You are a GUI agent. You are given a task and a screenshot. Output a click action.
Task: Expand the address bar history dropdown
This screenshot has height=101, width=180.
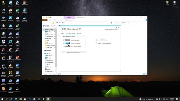[109, 23]
